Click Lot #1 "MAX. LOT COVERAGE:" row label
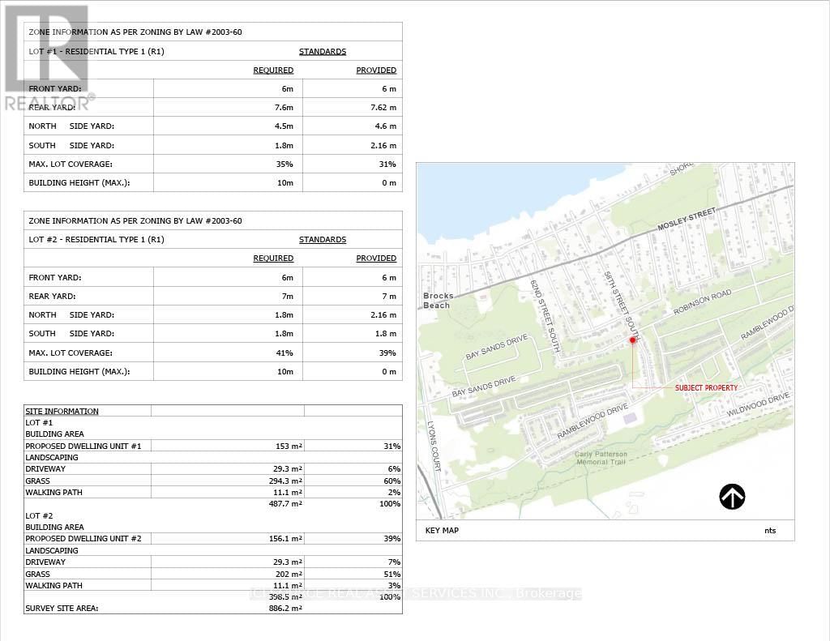This screenshot has height=641, width=830. [71, 164]
